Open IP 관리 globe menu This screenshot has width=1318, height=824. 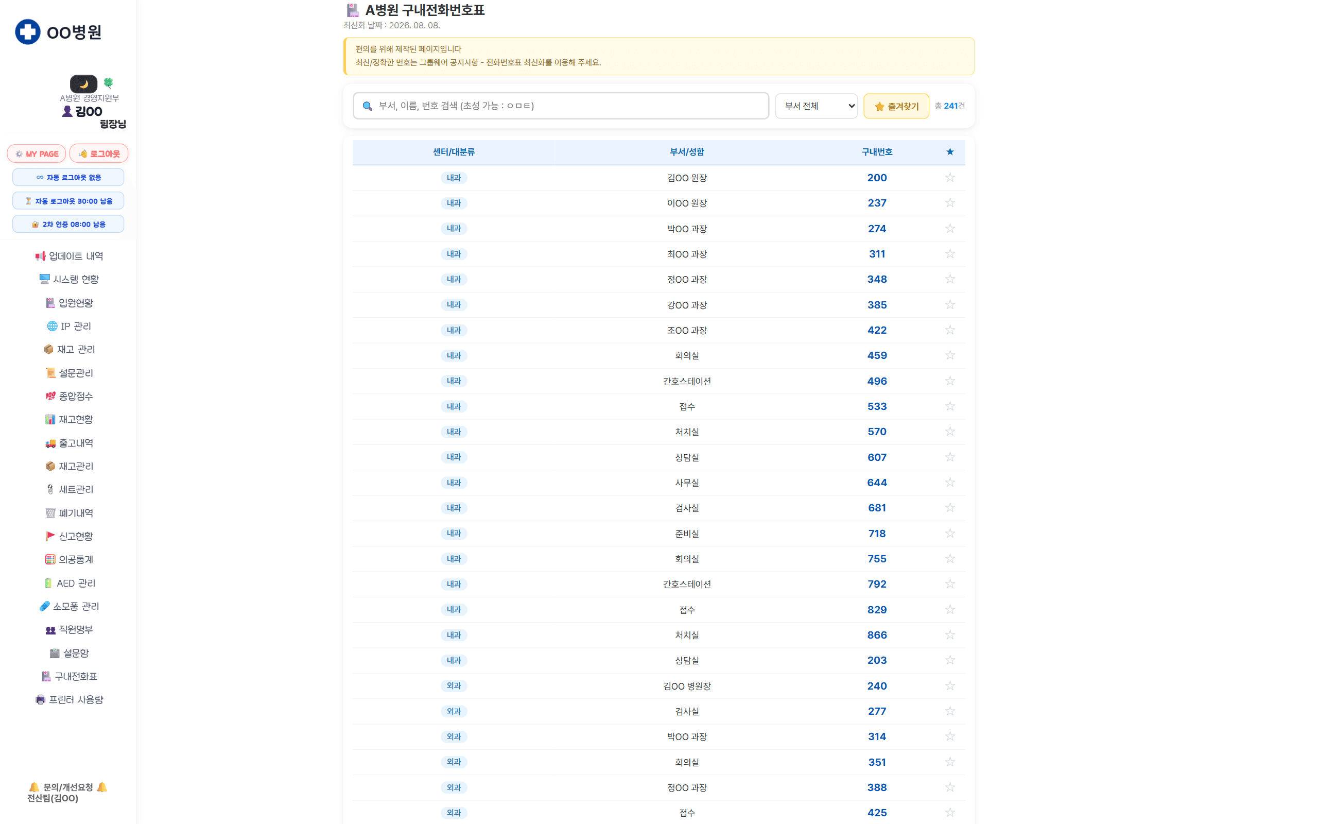pos(68,326)
